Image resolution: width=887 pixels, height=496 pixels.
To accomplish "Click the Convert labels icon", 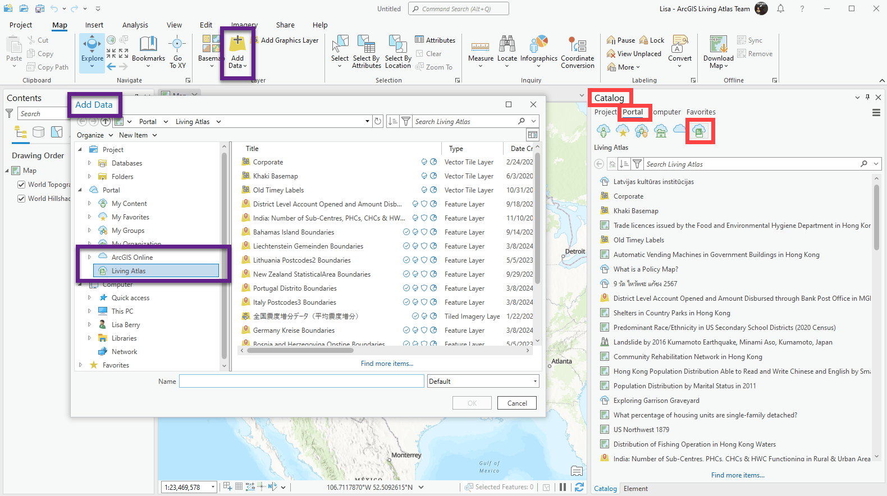I will pyautogui.click(x=680, y=44).
